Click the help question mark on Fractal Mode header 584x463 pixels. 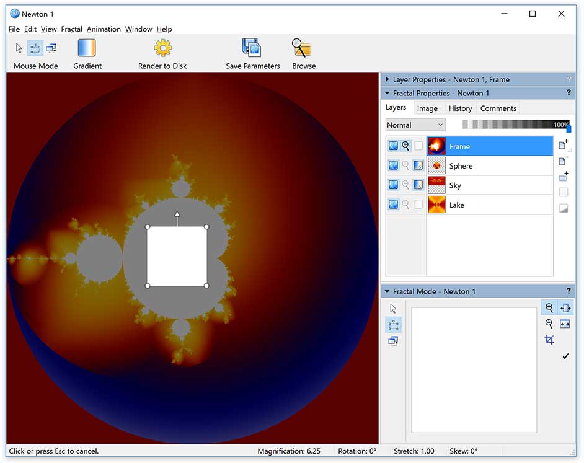coord(569,291)
